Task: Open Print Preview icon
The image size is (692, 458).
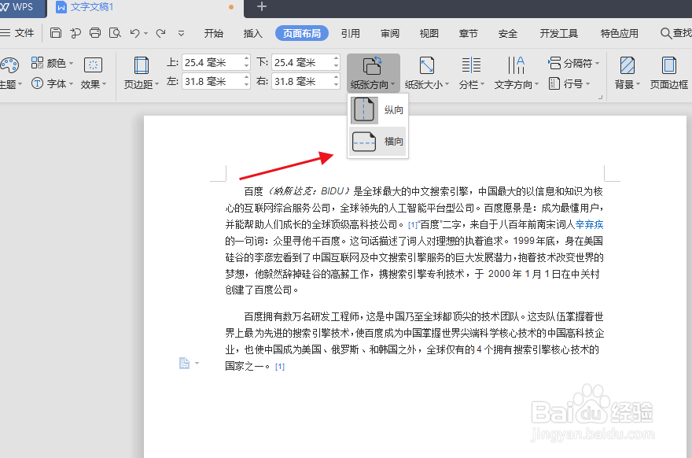Action: [115, 33]
